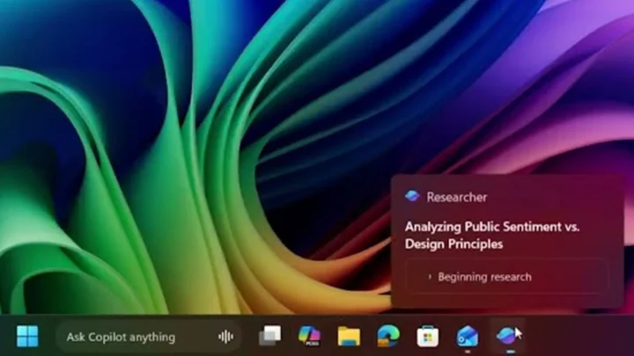Open Microsoft Store from the taskbar

[x=428, y=336]
